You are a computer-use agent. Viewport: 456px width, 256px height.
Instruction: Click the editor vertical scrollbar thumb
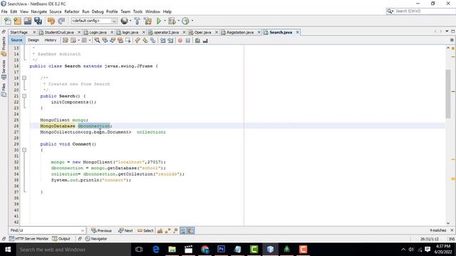point(448,94)
